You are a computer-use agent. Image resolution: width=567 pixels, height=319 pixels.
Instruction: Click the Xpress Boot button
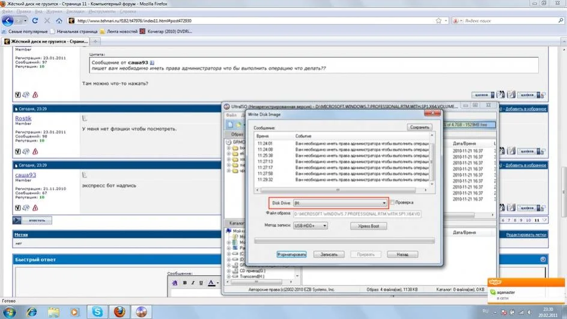click(368, 226)
